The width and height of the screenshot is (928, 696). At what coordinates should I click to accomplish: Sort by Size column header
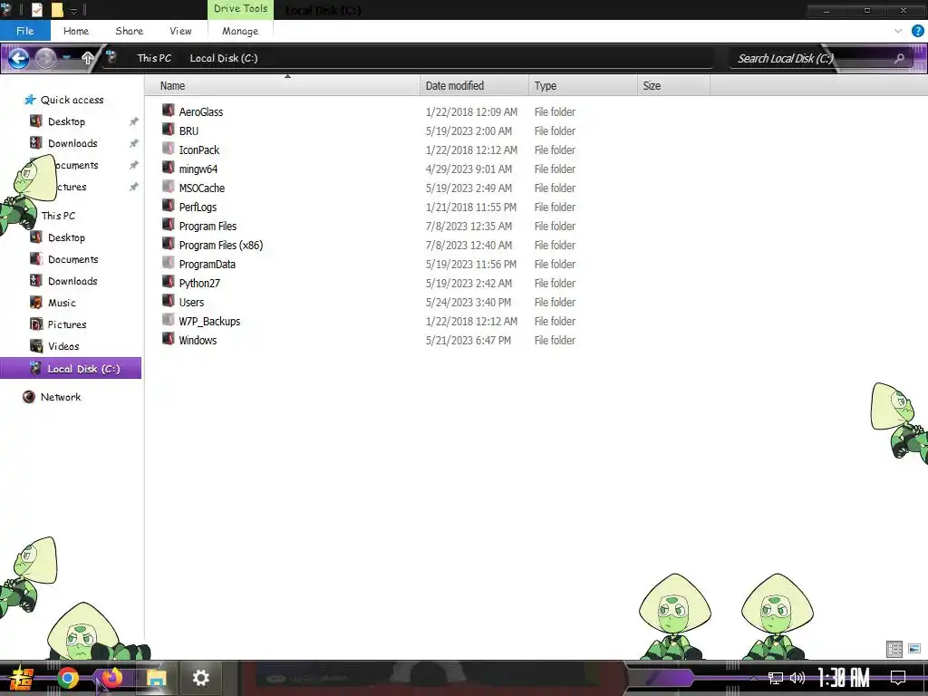[674, 86]
